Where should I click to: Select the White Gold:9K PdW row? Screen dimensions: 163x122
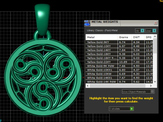[x=119, y=66]
